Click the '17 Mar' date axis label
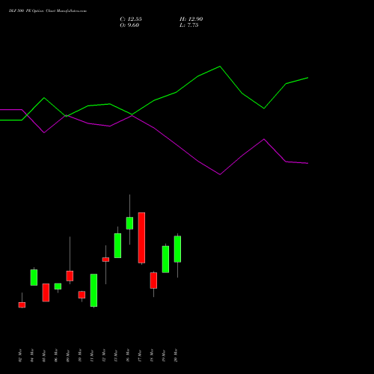 click(x=140, y=355)
